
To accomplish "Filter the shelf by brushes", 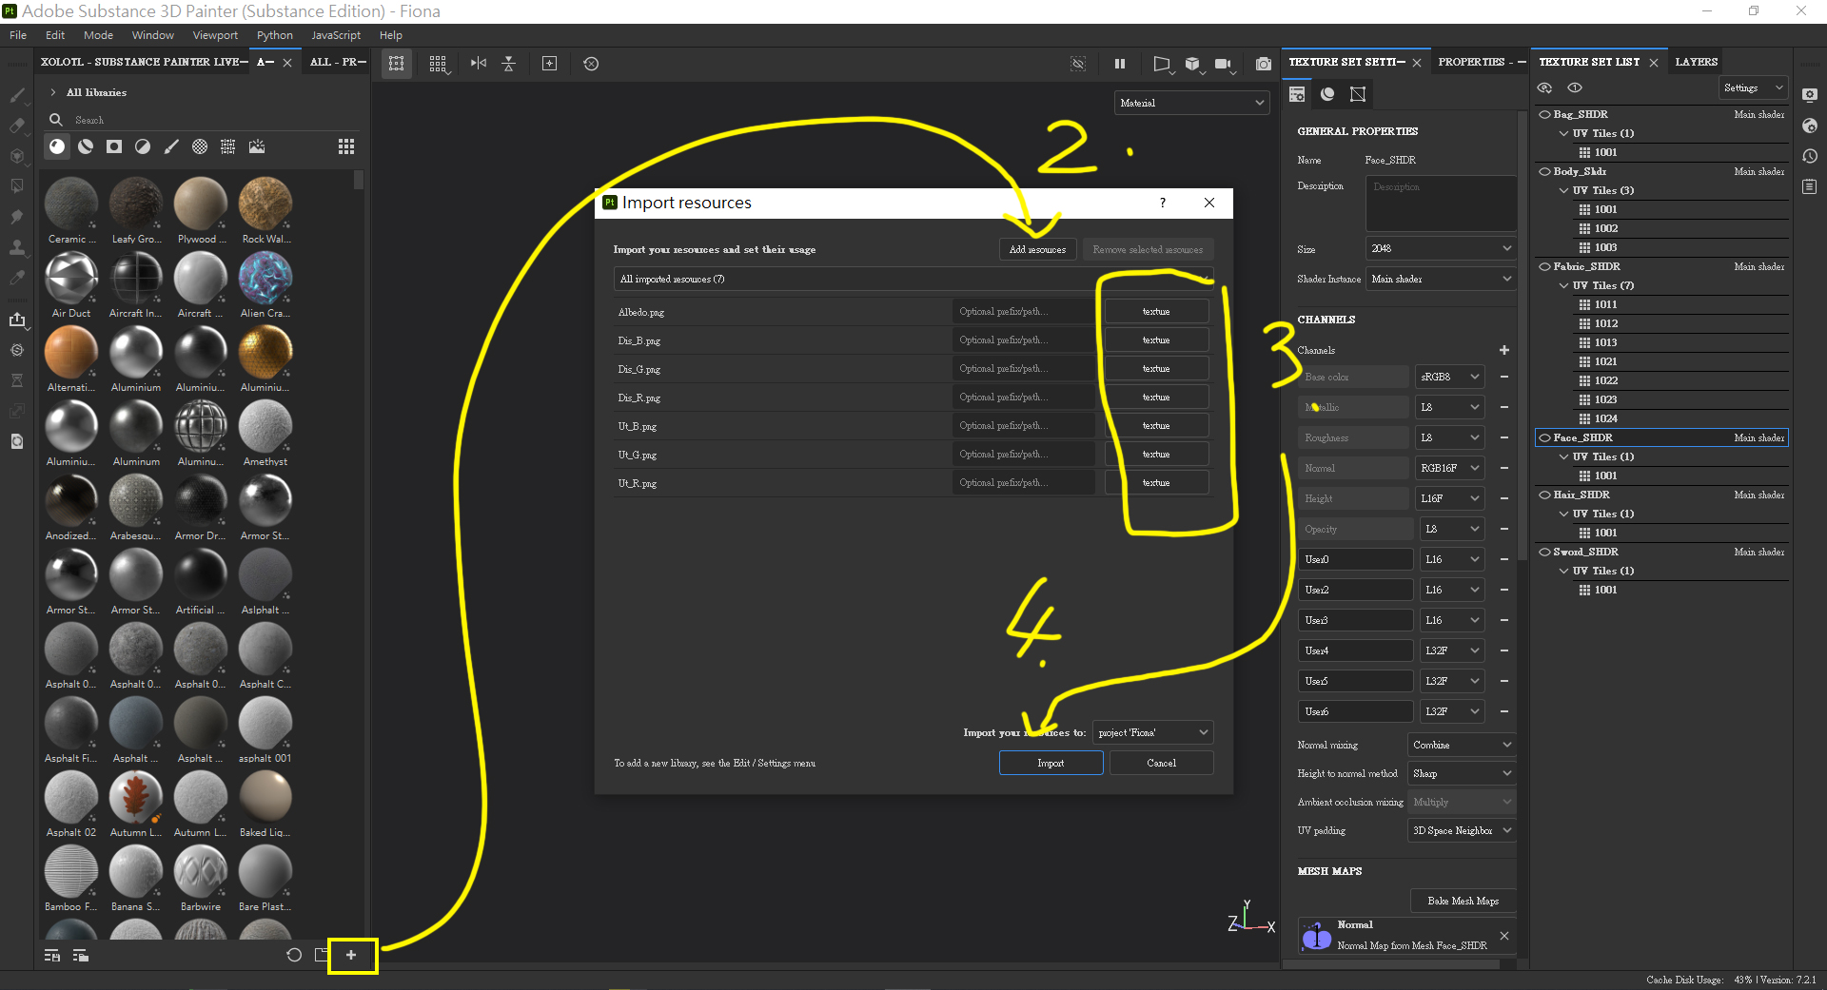I will (x=172, y=147).
